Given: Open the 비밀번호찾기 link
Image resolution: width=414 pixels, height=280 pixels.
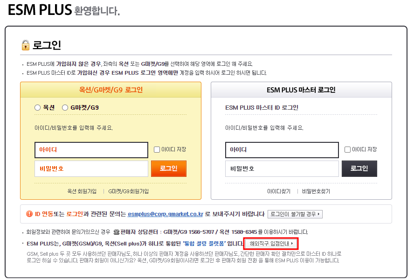Looking at the screenshot, I should tap(316, 191).
